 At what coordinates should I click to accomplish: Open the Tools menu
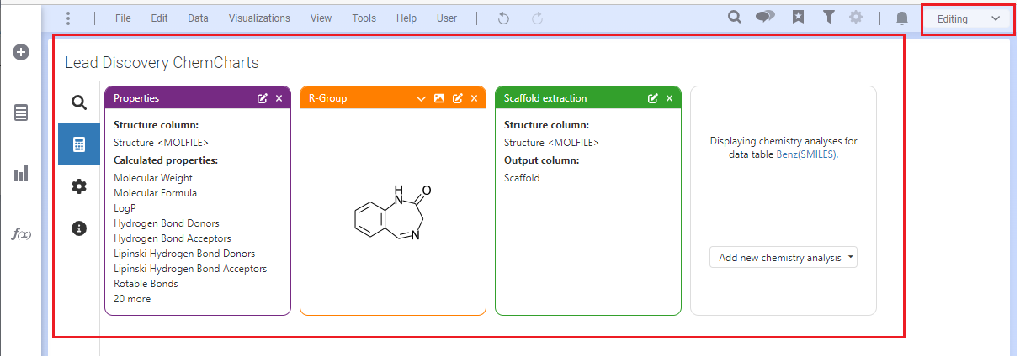click(364, 18)
